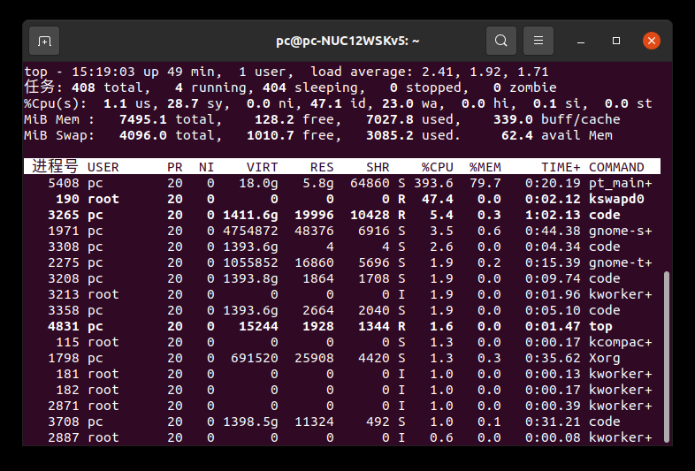
Task: Open a new terminal tab
Action: [x=44, y=41]
